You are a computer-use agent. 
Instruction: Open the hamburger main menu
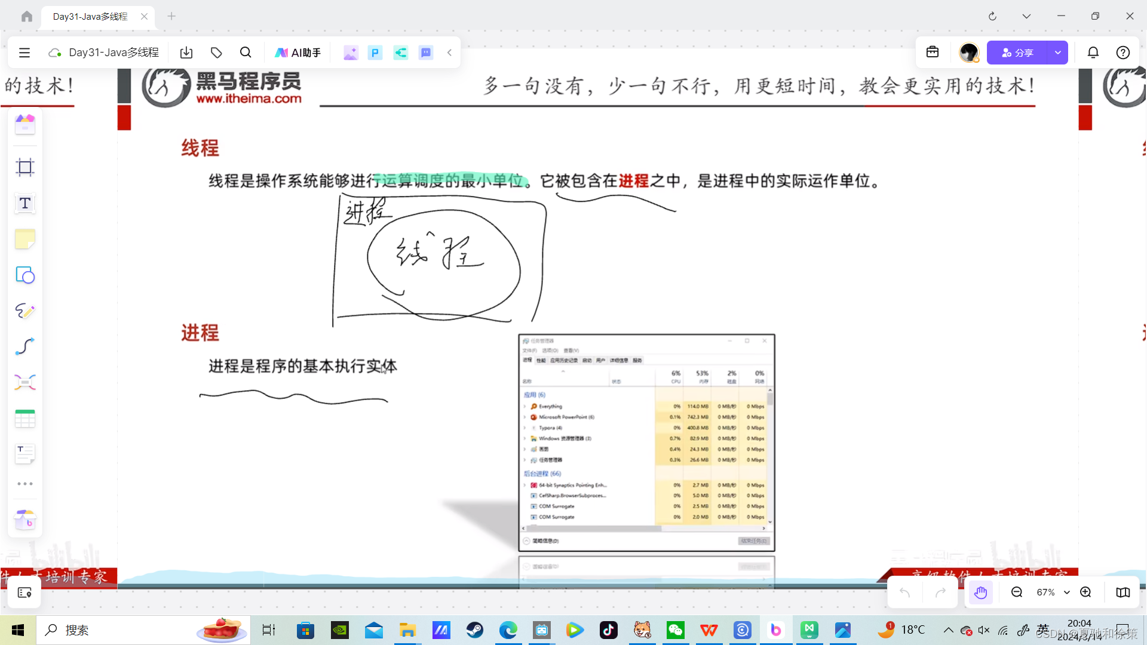[x=24, y=53]
